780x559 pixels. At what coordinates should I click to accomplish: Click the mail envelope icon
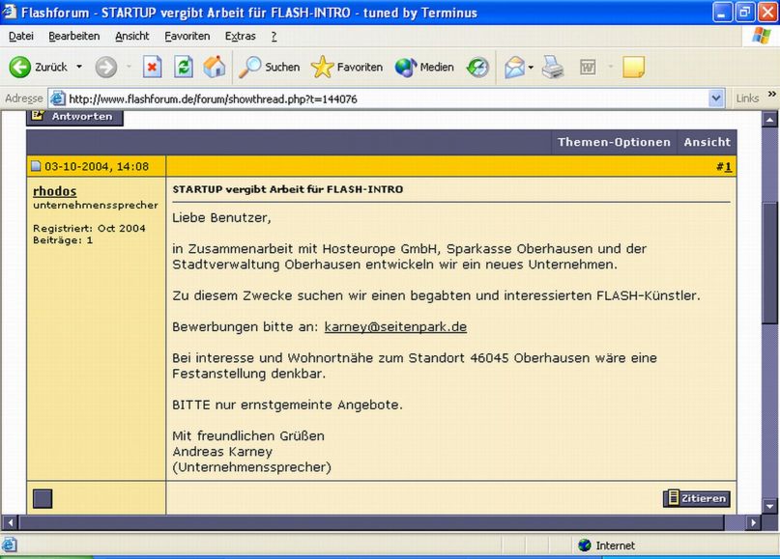[x=514, y=67]
